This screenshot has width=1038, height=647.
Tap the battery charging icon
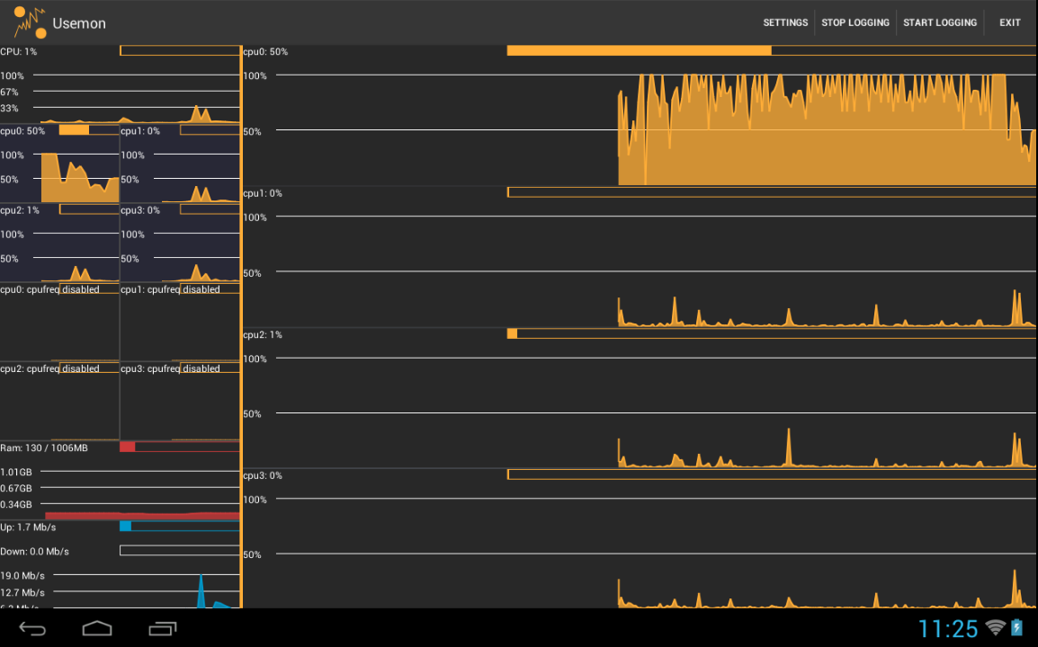click(x=1017, y=627)
